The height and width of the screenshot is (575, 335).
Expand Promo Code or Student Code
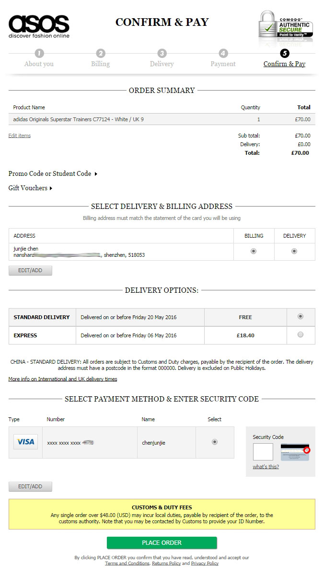tap(53, 173)
